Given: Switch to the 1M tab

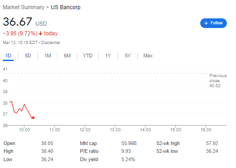Looking at the screenshot, I should pos(48,56).
